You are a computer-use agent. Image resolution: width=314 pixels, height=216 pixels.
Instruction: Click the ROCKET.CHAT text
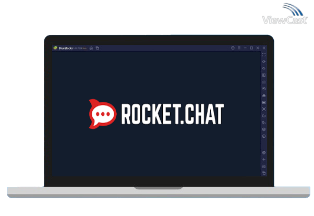[x=173, y=114]
